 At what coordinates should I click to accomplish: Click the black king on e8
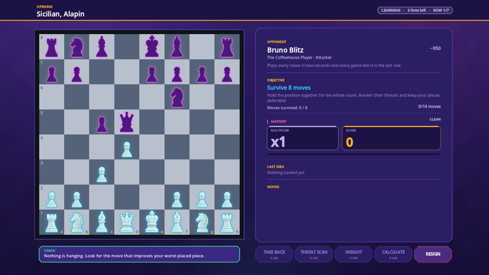pyautogui.click(x=152, y=47)
